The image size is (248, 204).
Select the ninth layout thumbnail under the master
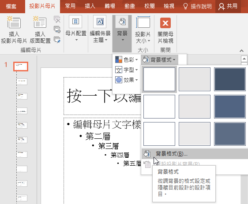tap(22, 198)
